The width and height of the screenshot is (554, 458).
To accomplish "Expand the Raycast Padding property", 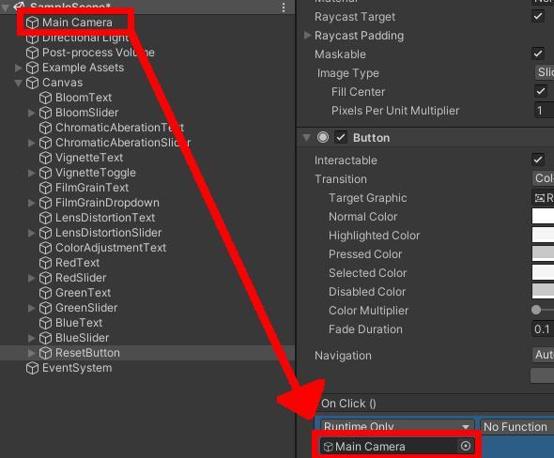I will click(307, 35).
